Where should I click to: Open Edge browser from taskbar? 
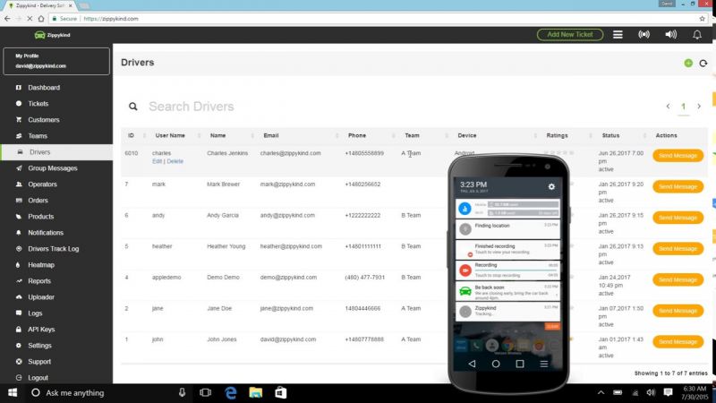click(231, 393)
